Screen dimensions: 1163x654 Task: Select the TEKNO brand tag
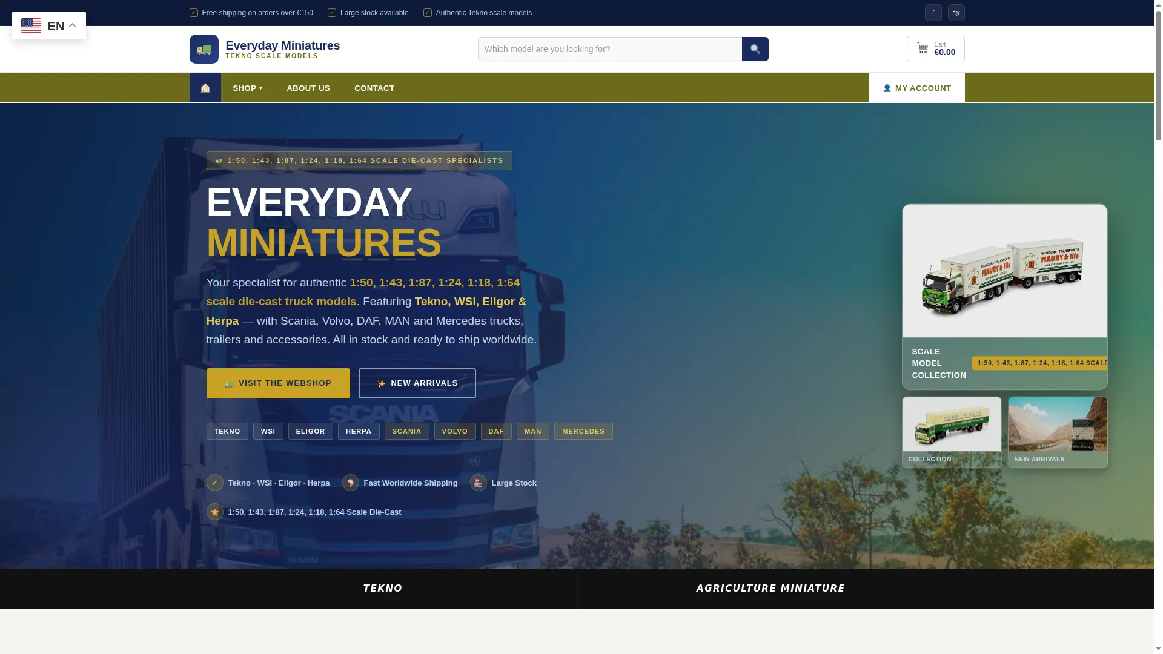(x=227, y=431)
